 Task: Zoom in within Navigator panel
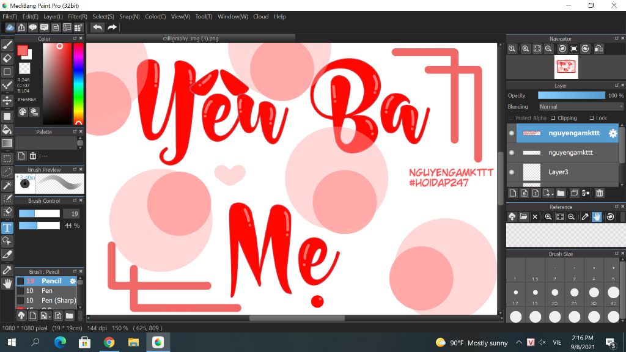pos(525,49)
